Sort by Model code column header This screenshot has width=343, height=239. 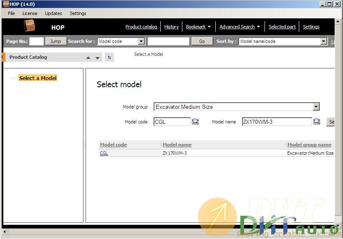coord(113,145)
